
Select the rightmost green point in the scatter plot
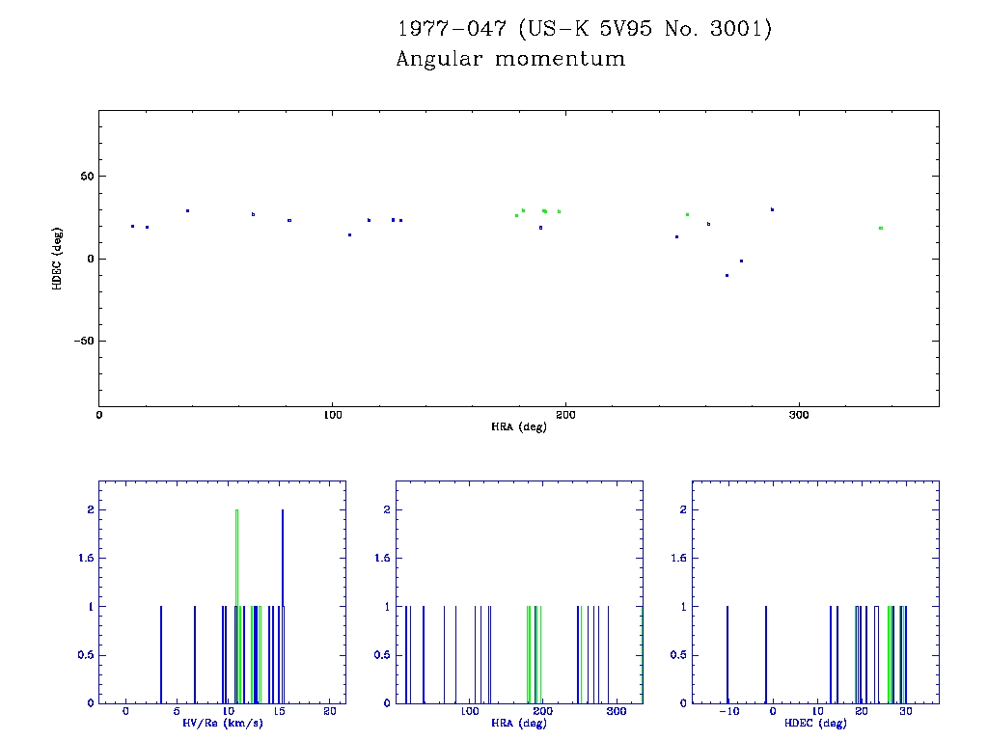pyautogui.click(x=881, y=228)
